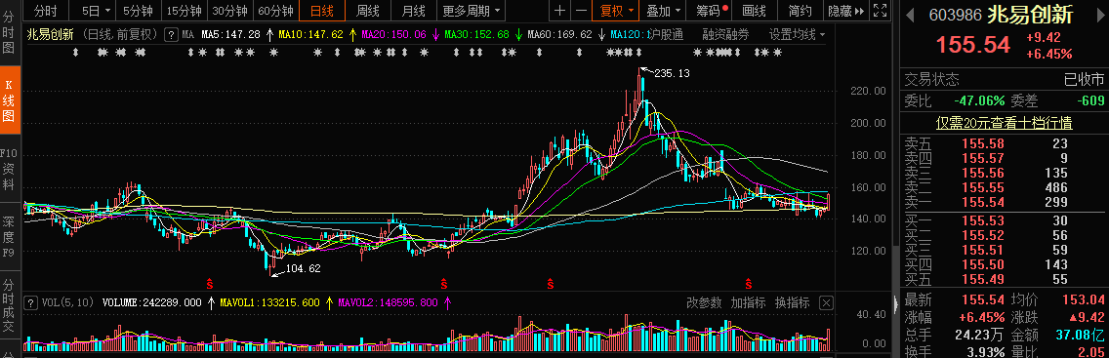Open the F10资料 sidebar entry

pyautogui.click(x=9, y=169)
